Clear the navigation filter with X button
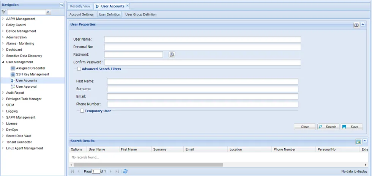The height and width of the screenshot is (176, 372). click(48, 12)
